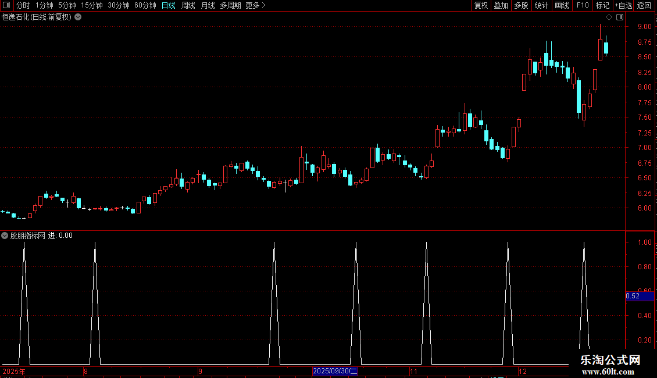Click the 返回 back button
The height and width of the screenshot is (378, 657).
tap(644, 5)
